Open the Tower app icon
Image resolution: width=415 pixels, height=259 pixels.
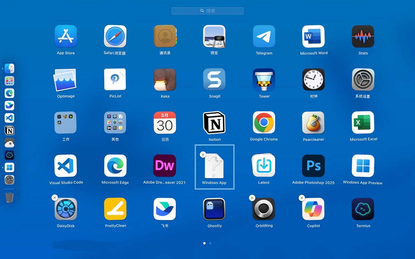tap(264, 80)
